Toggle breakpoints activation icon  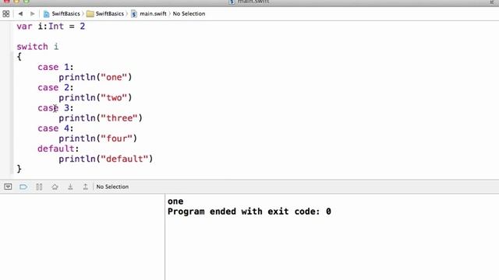[x=23, y=187]
